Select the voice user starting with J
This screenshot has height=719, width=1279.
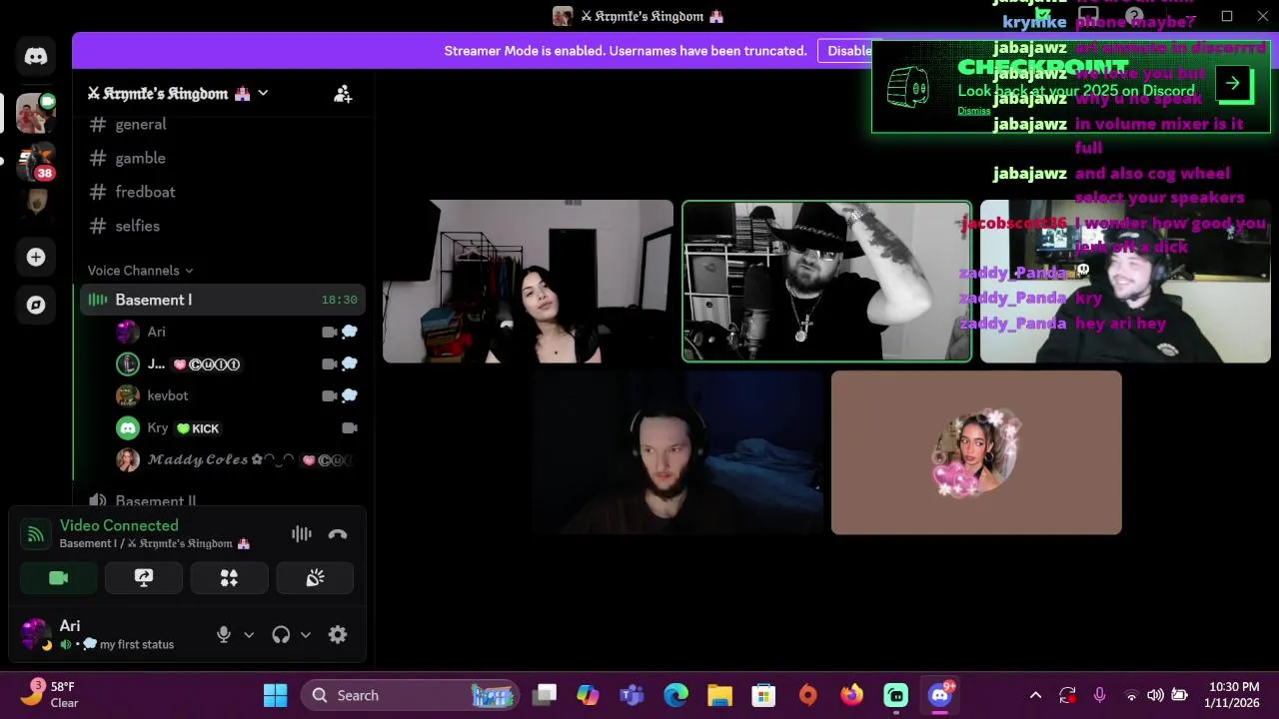pos(237,363)
